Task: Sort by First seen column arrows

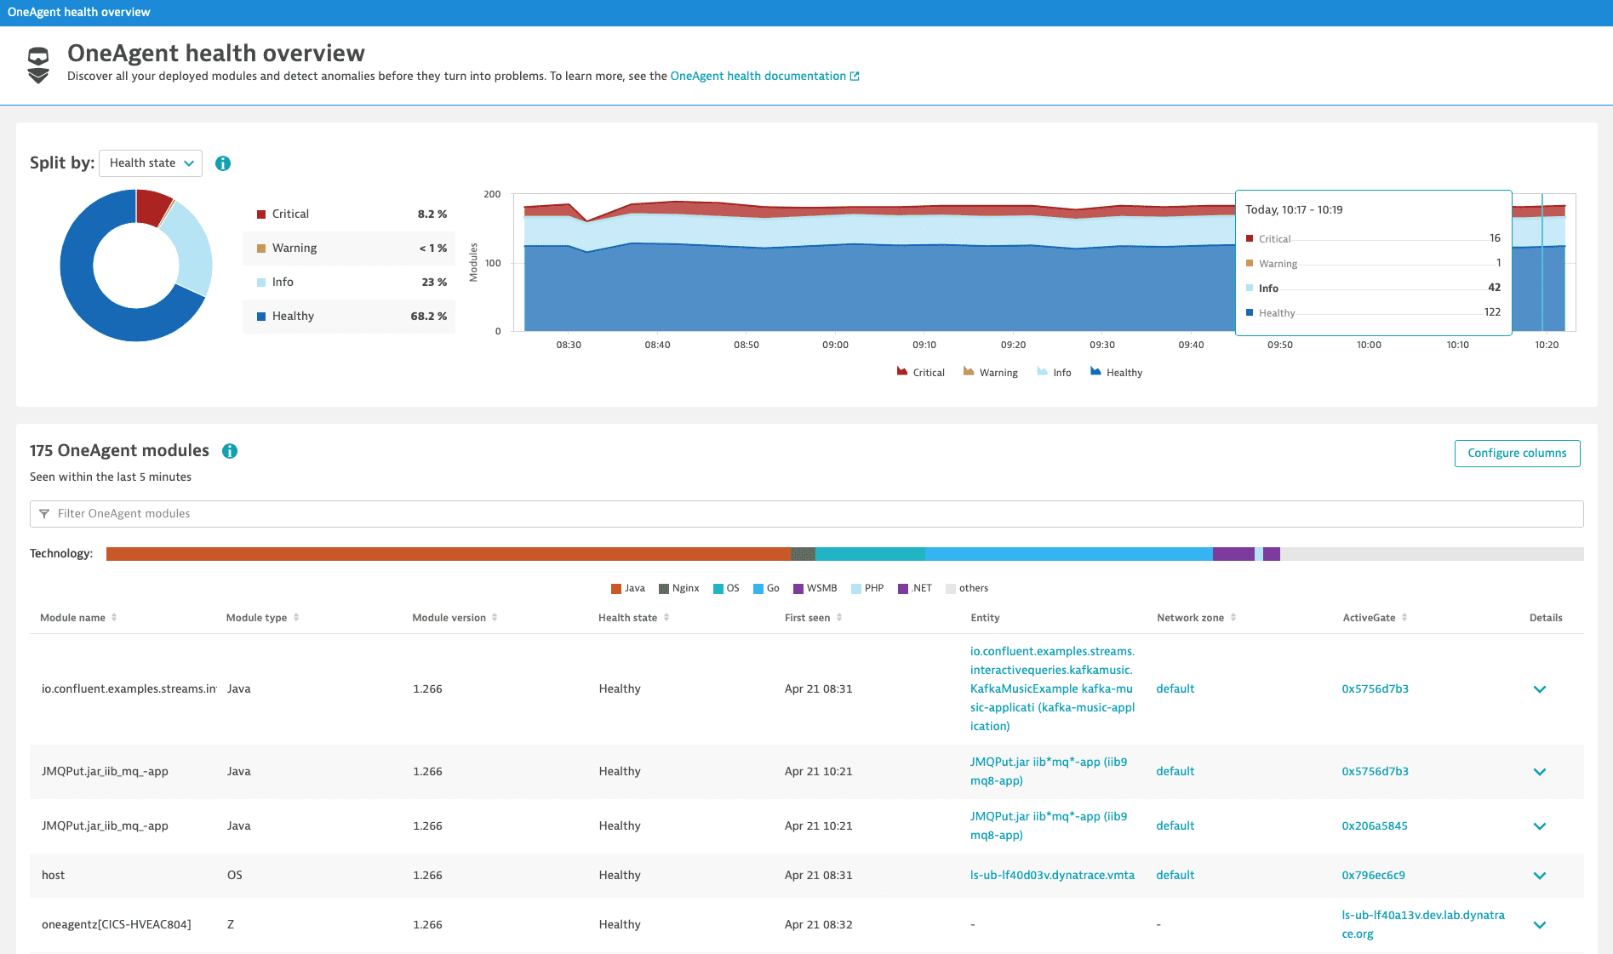Action: click(839, 618)
